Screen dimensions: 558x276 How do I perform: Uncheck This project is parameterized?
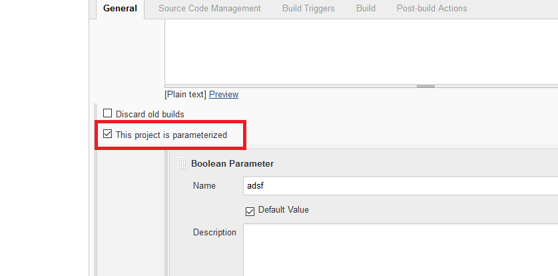point(108,135)
